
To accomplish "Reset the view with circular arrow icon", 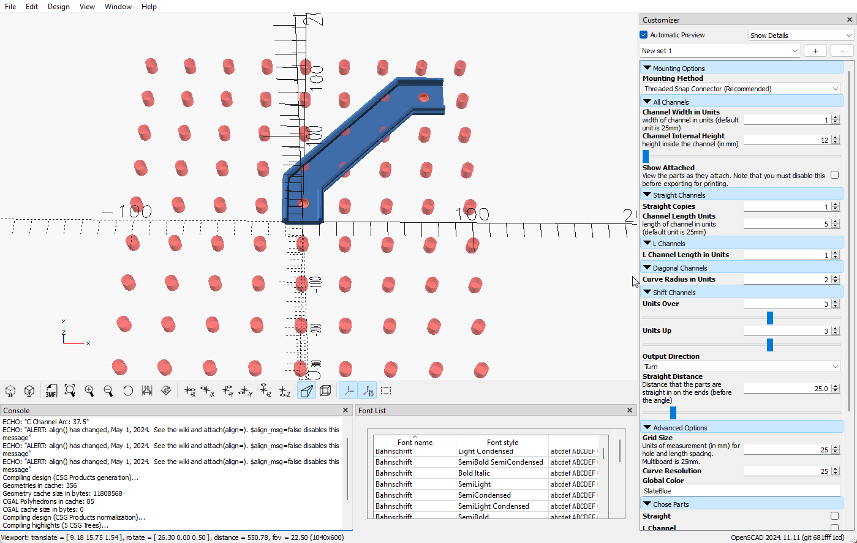I will click(x=128, y=391).
